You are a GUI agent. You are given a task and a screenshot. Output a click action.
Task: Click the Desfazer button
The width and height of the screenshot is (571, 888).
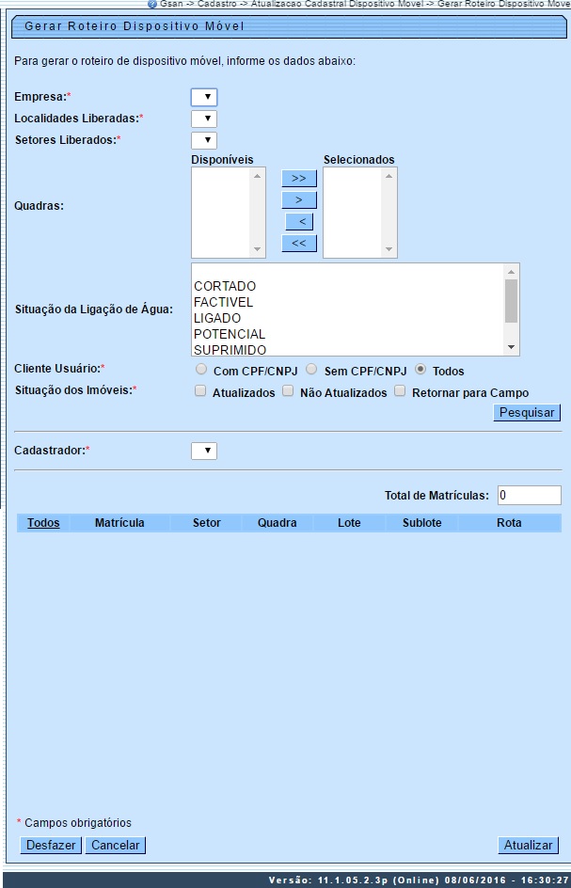51,845
